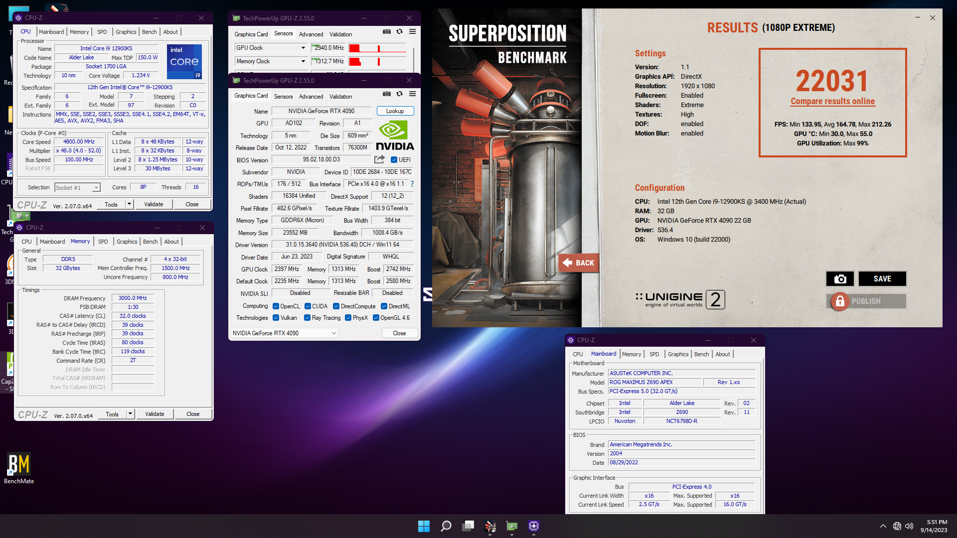Click the GPU-Z taskbar icon

pos(512,526)
